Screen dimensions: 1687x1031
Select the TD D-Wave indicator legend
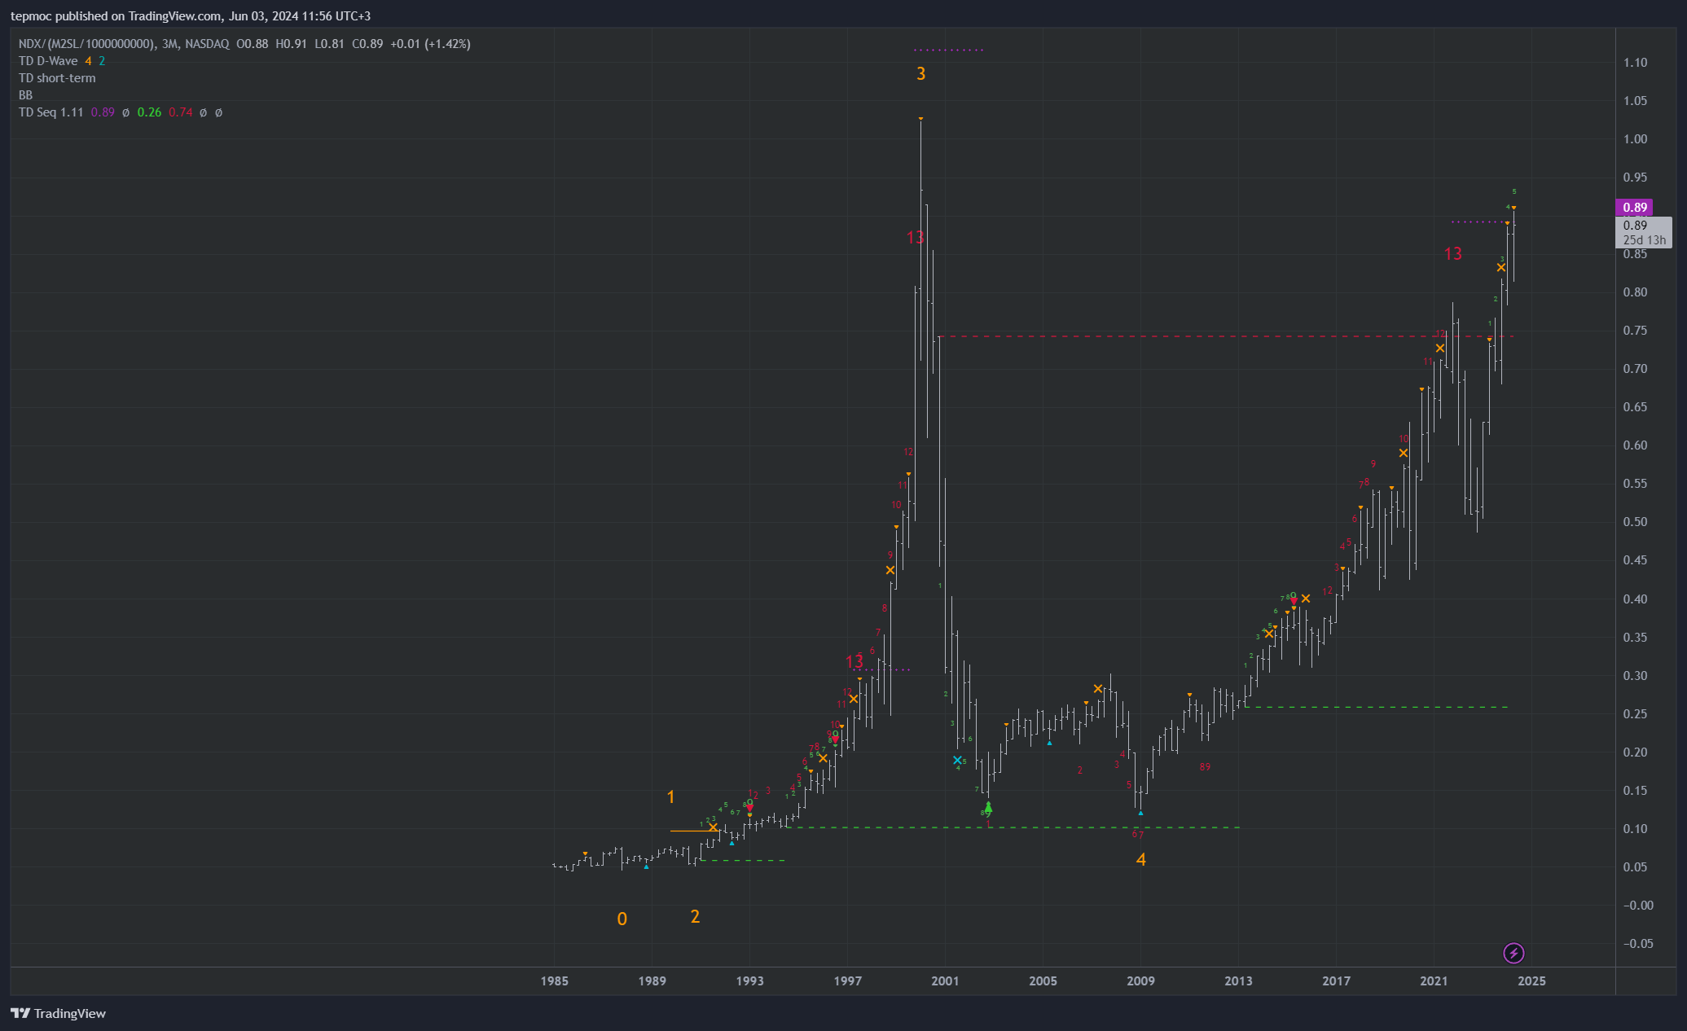click(48, 61)
